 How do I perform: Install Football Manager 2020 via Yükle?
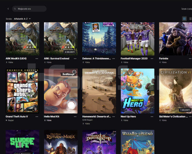click(124, 62)
